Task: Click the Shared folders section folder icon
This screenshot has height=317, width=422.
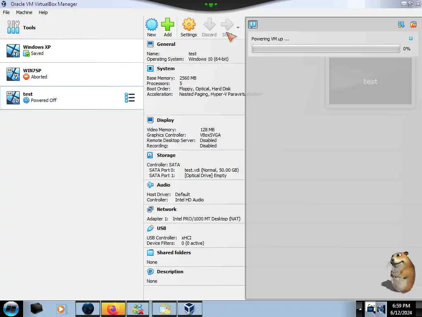Action: point(150,253)
